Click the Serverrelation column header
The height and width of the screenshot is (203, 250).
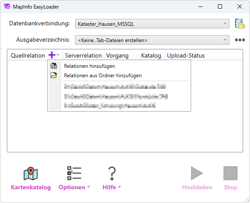pyautogui.click(x=83, y=55)
